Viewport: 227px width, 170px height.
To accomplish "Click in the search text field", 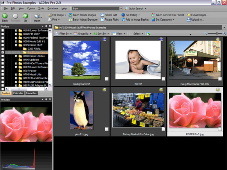I will [x=95, y=9].
